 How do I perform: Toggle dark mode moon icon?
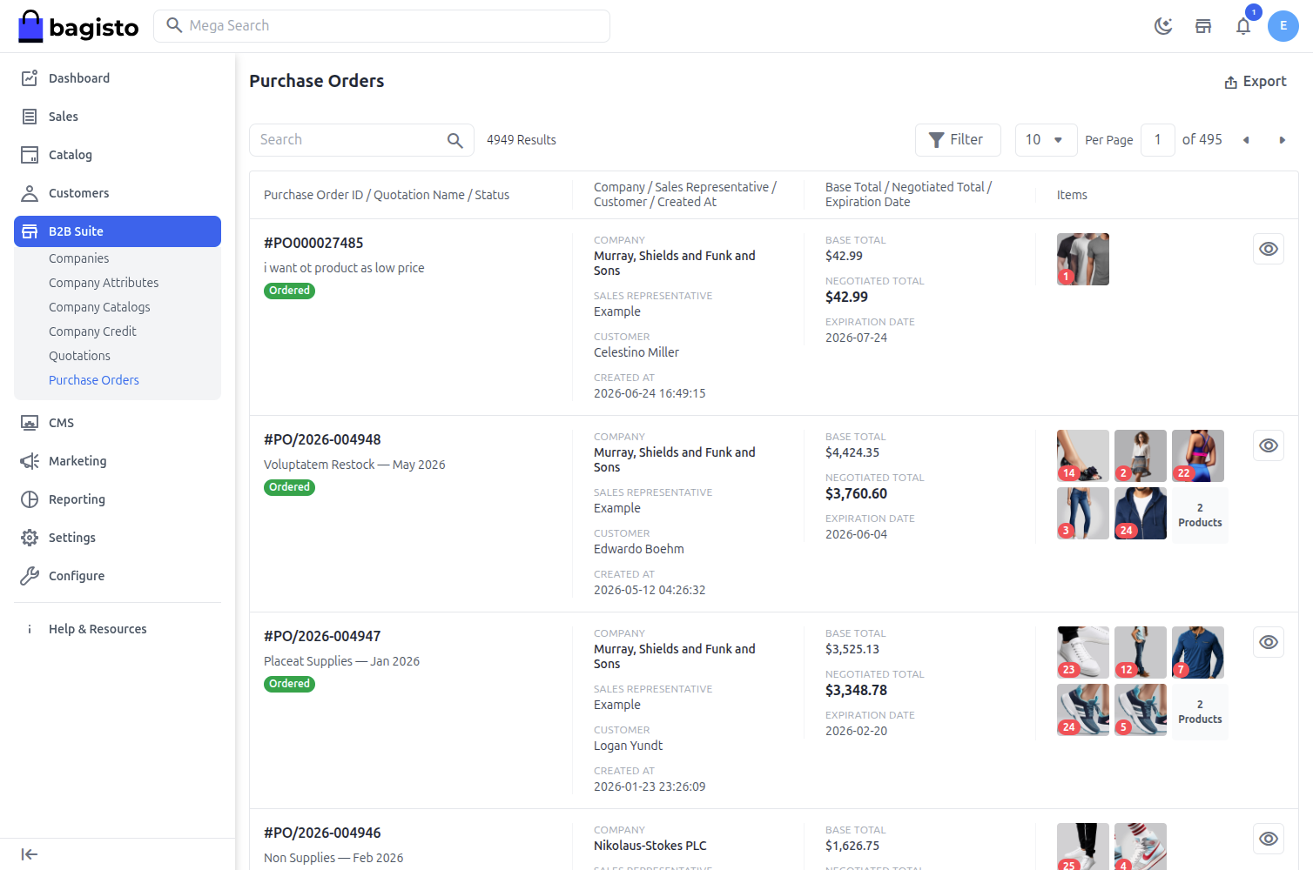(1163, 26)
